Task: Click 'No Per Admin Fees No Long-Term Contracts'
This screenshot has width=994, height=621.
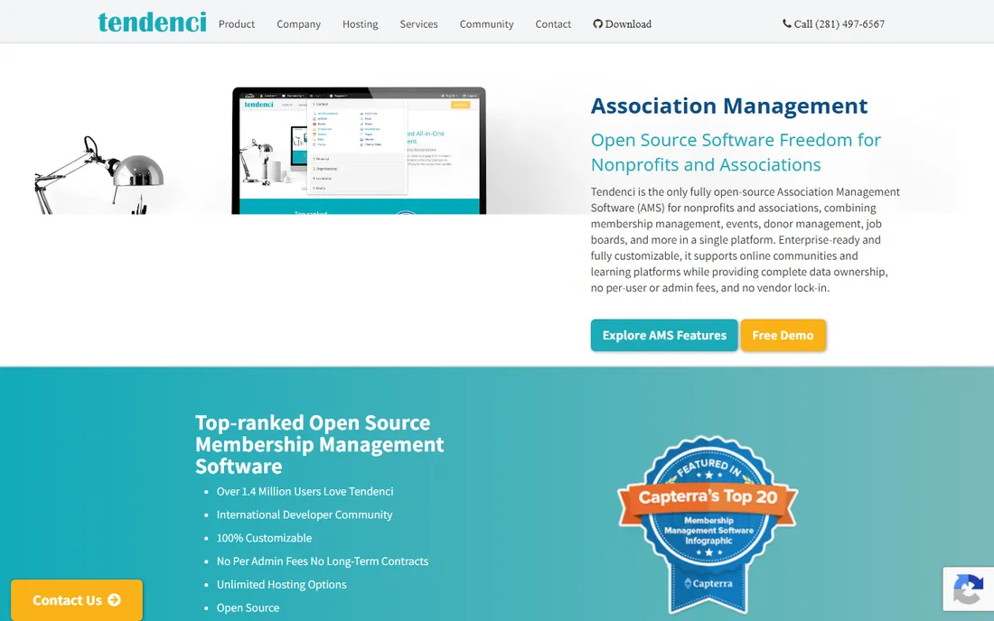Action: point(323,561)
